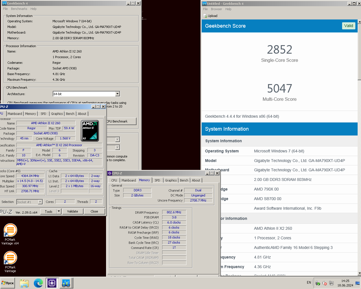Open the network tray icon
The width and height of the screenshot is (361, 289).
(331, 283)
